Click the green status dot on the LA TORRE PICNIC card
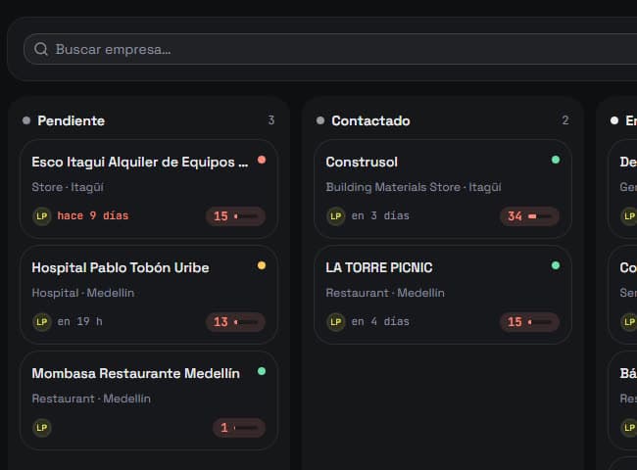This screenshot has width=637, height=470. coord(556,265)
